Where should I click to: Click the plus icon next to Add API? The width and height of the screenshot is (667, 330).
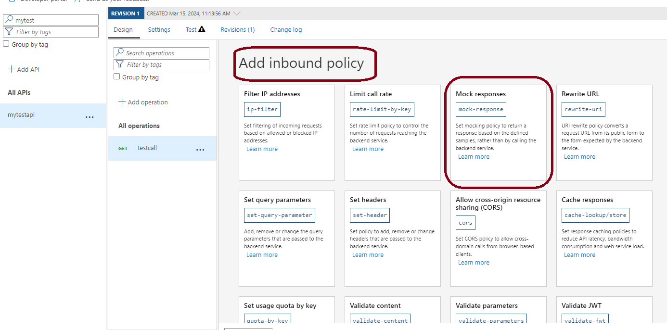(x=11, y=69)
